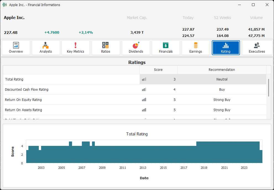
Task: Select the Total Rating row label
Action: click(x=14, y=79)
